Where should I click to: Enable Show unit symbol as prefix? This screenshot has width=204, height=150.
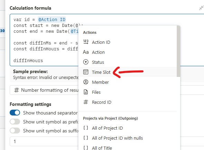15,122
